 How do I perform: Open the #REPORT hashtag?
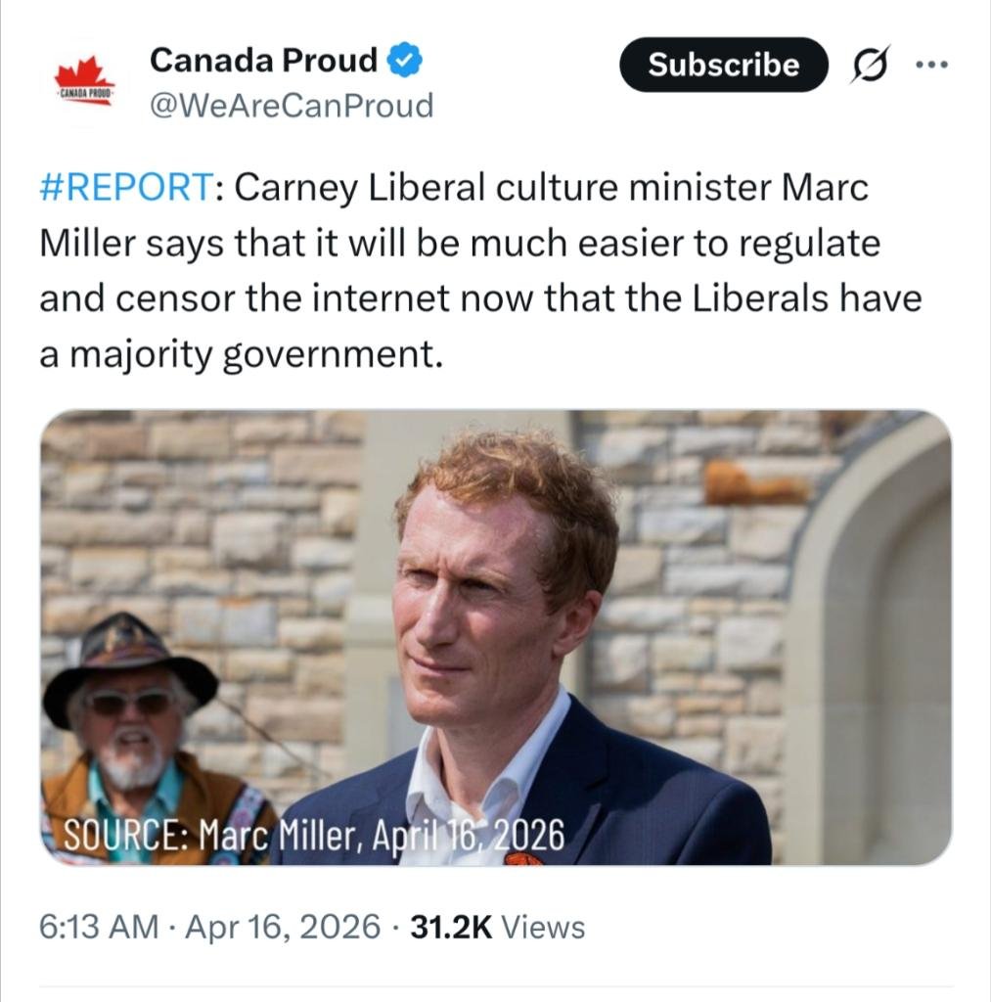[124, 188]
